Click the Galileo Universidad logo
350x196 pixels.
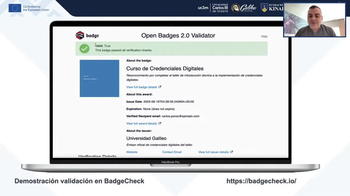(244, 8)
